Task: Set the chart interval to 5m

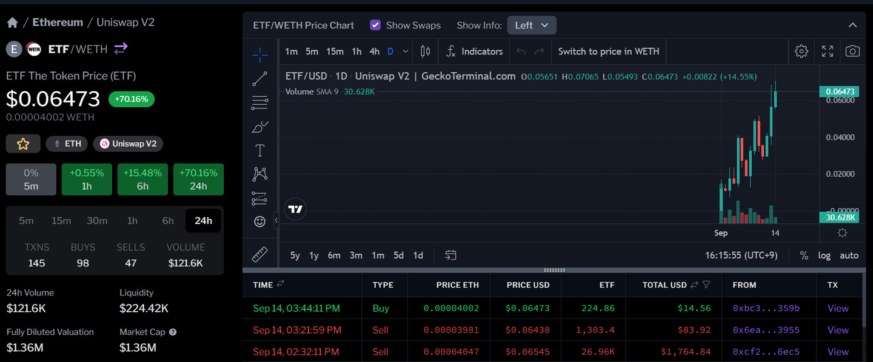Action: [x=312, y=51]
